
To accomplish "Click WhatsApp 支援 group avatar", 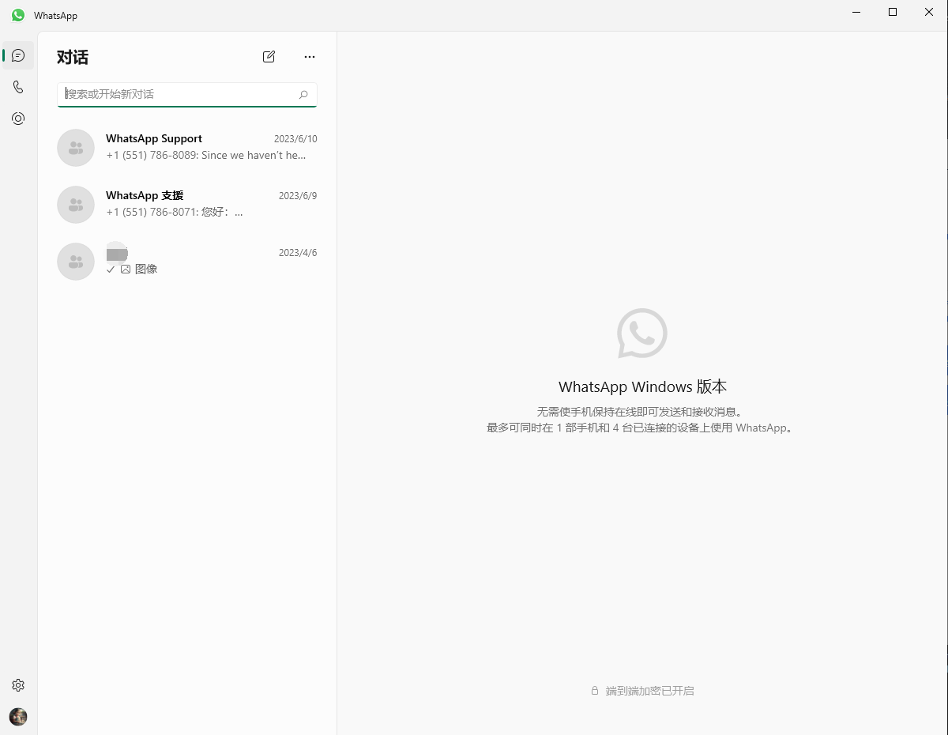I will pos(76,205).
